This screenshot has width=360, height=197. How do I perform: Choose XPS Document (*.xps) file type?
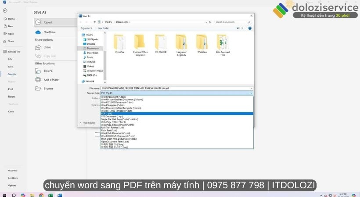click(177, 116)
